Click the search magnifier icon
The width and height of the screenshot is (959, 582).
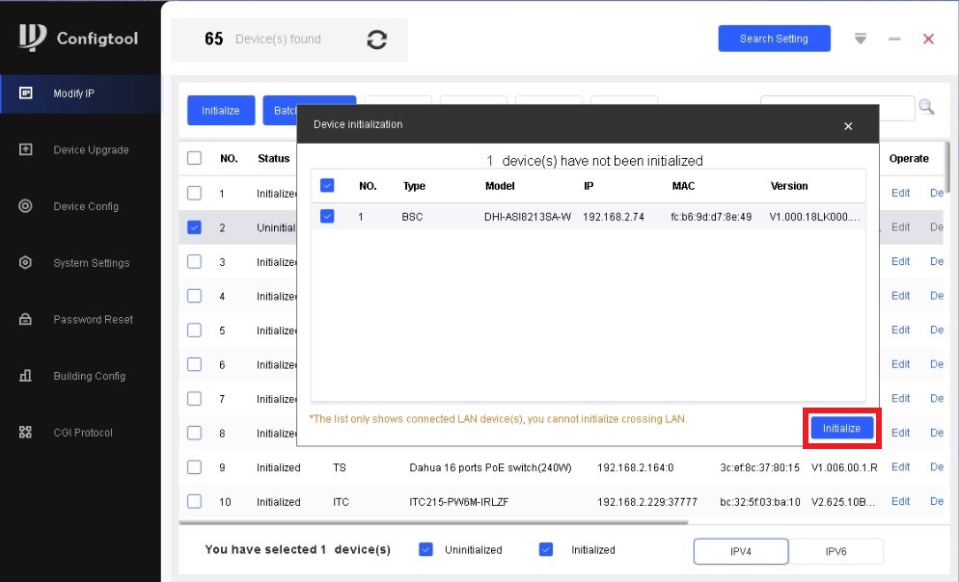coord(926,108)
